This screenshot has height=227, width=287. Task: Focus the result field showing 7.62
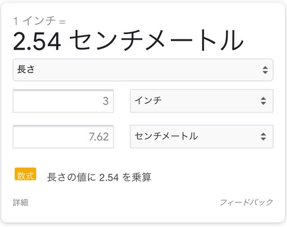(x=63, y=137)
